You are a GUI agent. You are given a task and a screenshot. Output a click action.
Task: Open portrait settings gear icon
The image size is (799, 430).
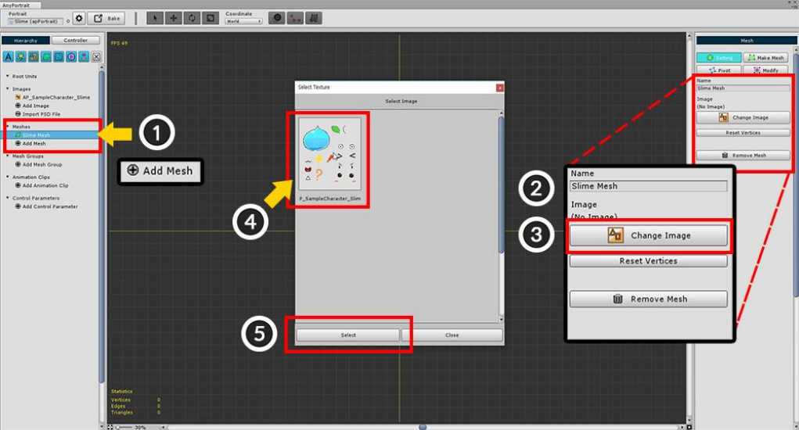(79, 18)
